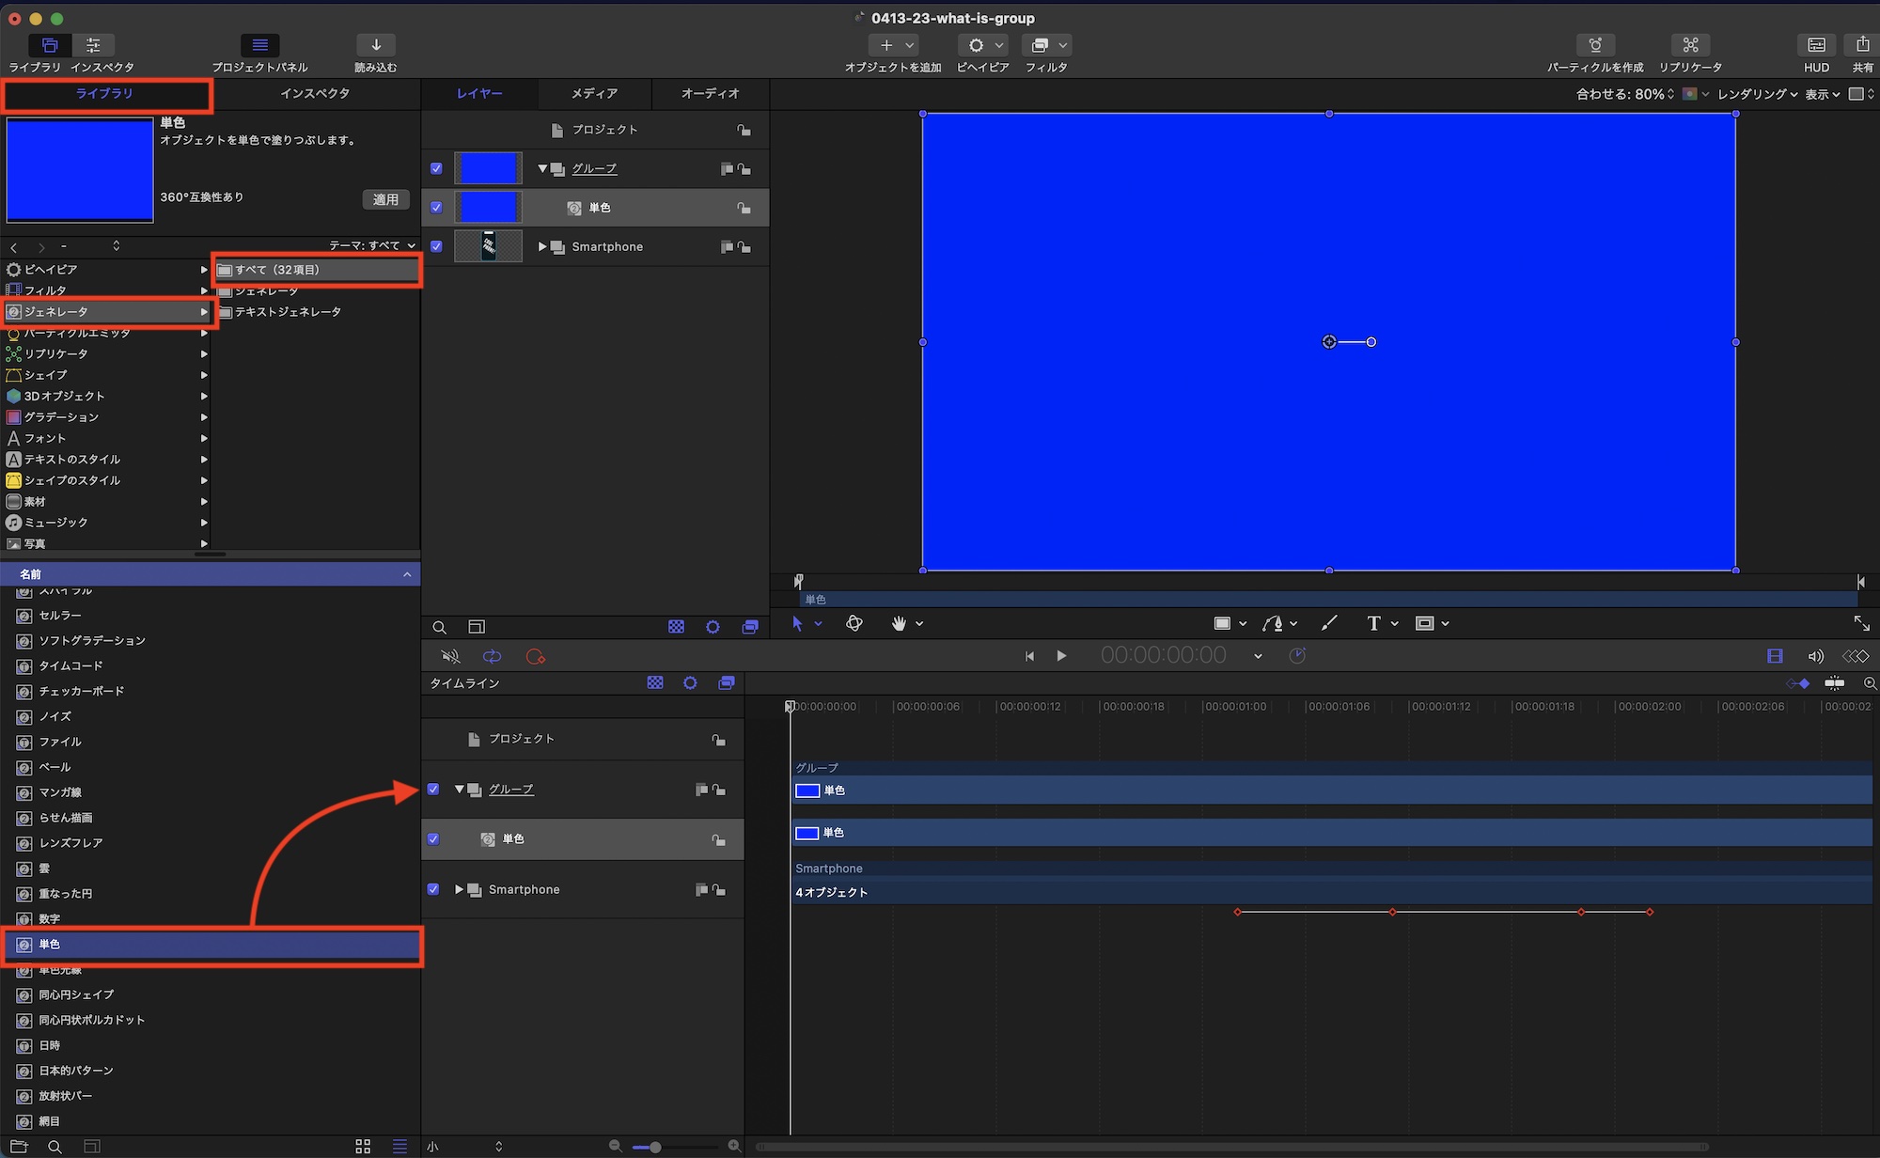Click the 適用 button

[385, 199]
